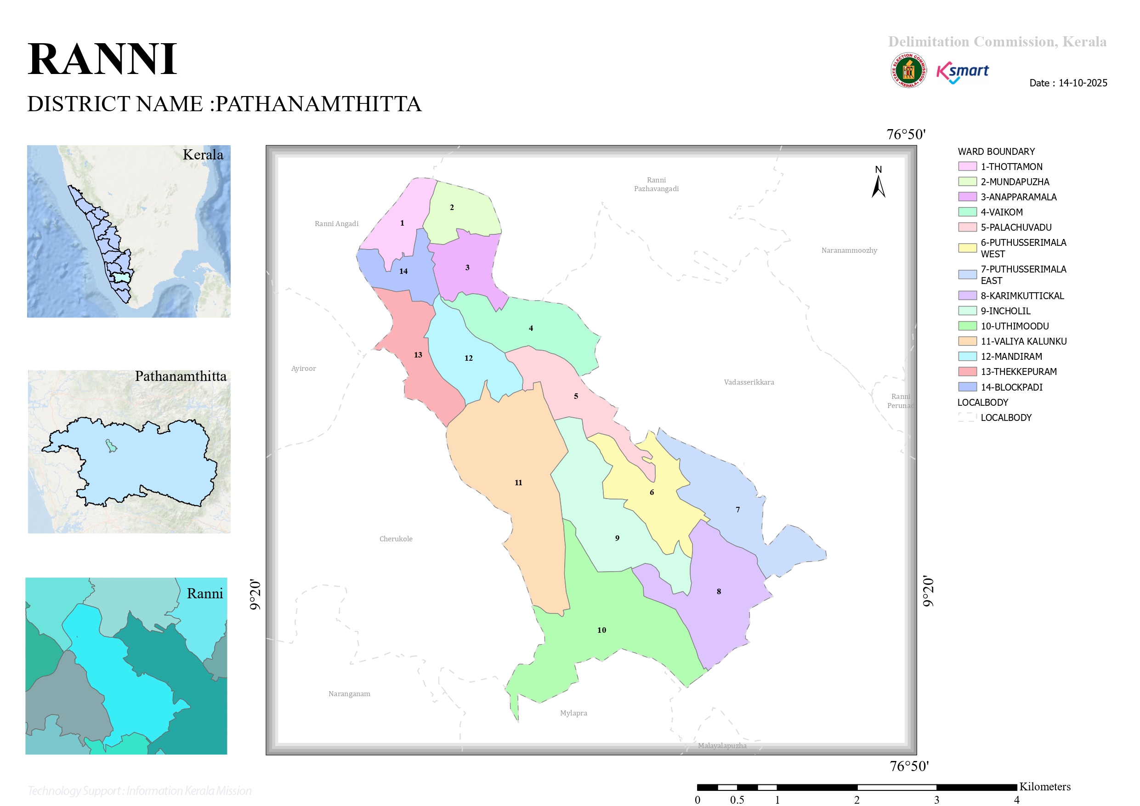Click the right-side 9°20' latitude label
Image resolution: width=1140 pixels, height=806 pixels.
tap(928, 591)
